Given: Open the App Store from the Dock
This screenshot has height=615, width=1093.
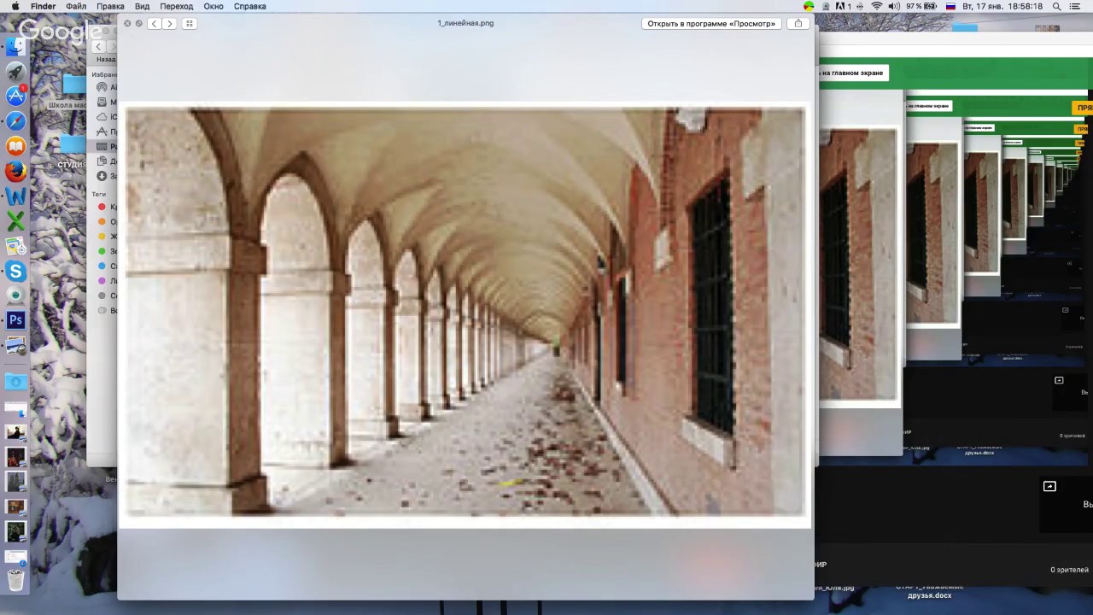Looking at the screenshot, I should click(x=16, y=97).
